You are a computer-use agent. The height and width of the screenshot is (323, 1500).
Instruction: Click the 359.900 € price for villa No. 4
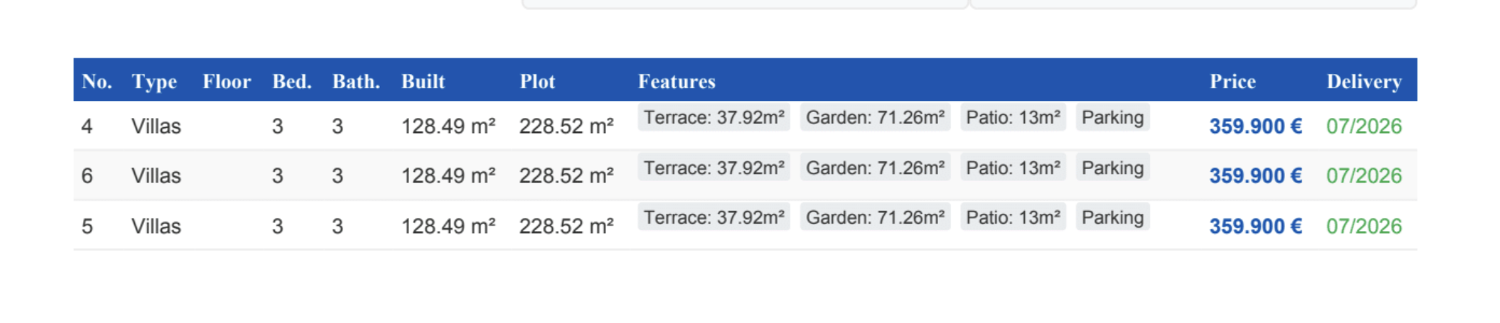pyautogui.click(x=1256, y=126)
